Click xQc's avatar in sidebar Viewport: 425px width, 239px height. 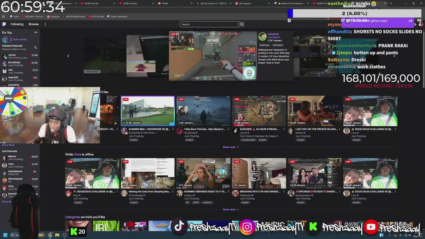tap(4, 71)
